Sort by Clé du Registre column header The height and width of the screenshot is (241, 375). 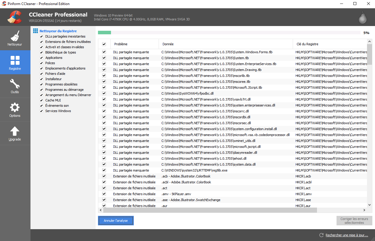coord(330,44)
